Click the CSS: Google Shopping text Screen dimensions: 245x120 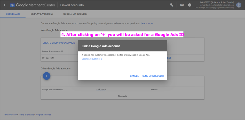[x=215, y=7]
